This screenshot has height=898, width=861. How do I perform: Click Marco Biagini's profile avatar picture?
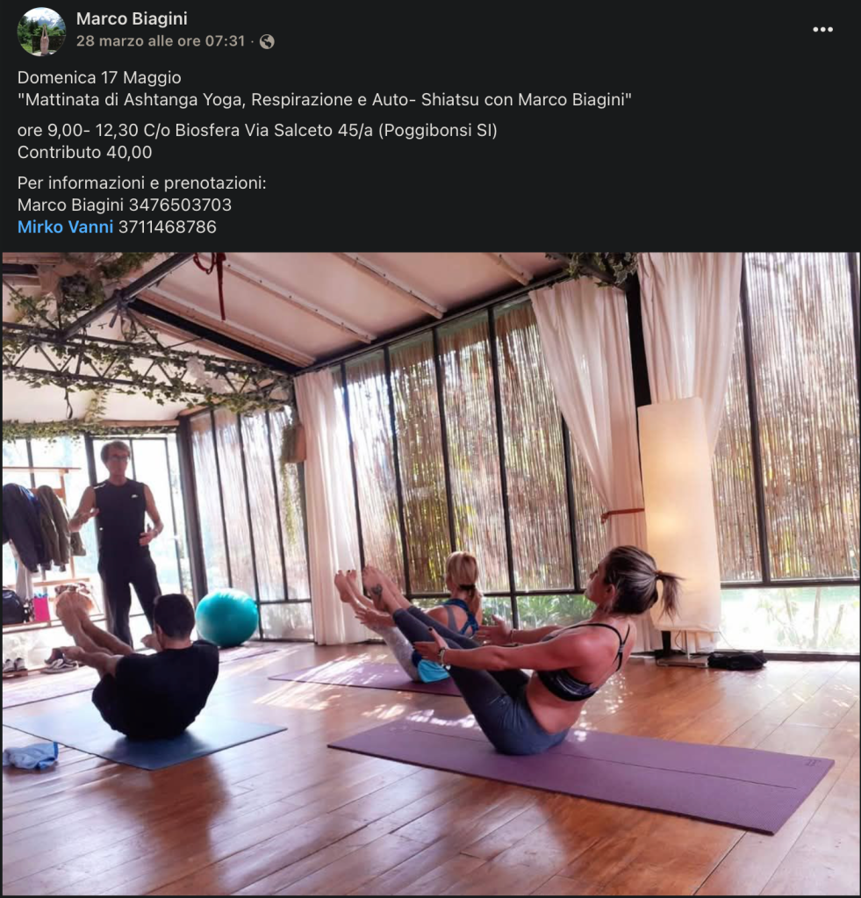(x=41, y=32)
